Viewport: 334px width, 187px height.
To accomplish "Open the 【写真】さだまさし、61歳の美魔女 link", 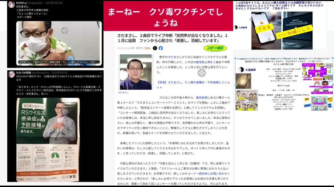I will (x=193, y=85).
